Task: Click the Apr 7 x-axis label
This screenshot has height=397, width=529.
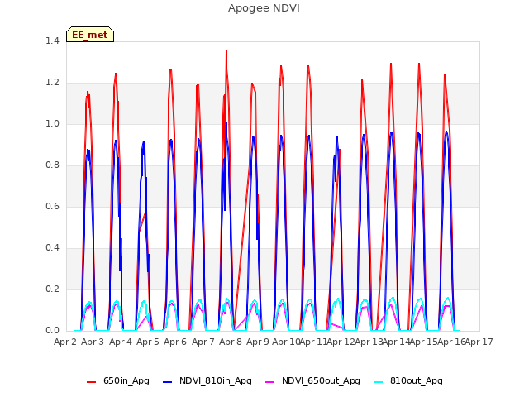Action: click(203, 342)
